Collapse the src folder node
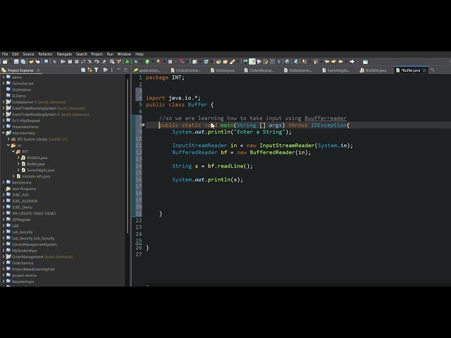 [8, 145]
